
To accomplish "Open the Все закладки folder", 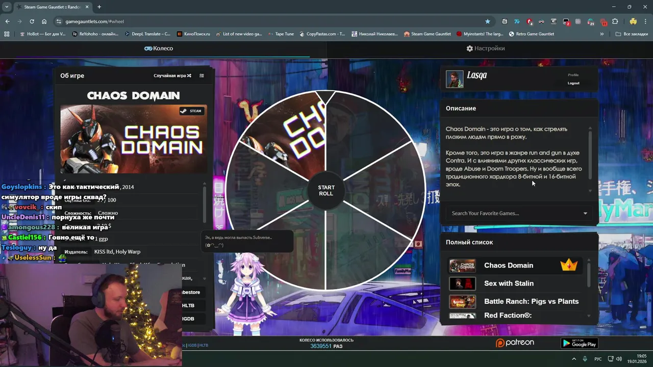I will pyautogui.click(x=632, y=34).
